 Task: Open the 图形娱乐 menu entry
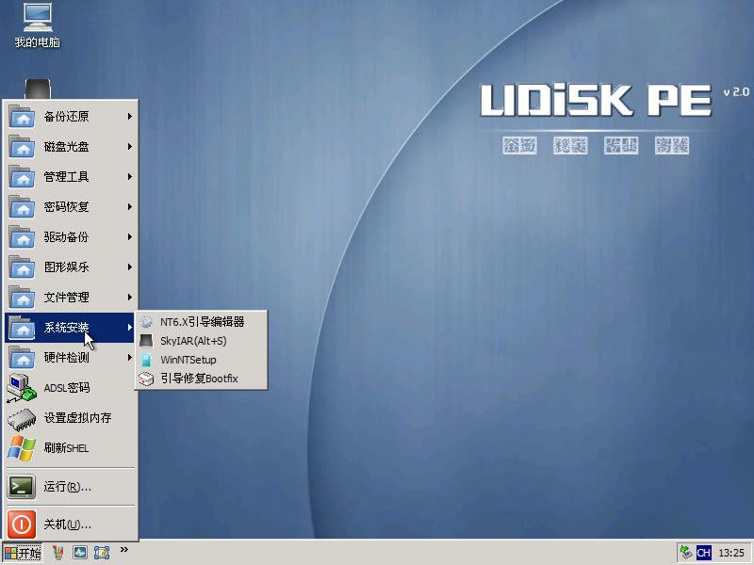tap(70, 267)
